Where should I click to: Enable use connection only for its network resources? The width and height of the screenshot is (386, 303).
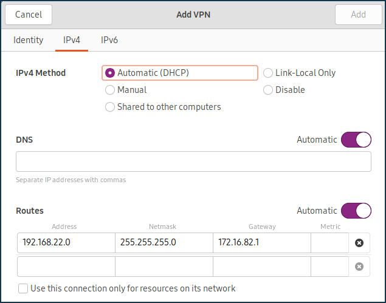tap(23, 288)
